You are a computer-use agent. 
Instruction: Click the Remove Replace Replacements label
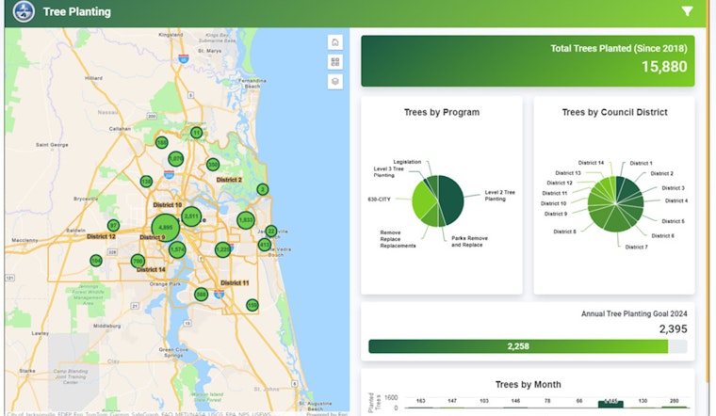coord(398,239)
